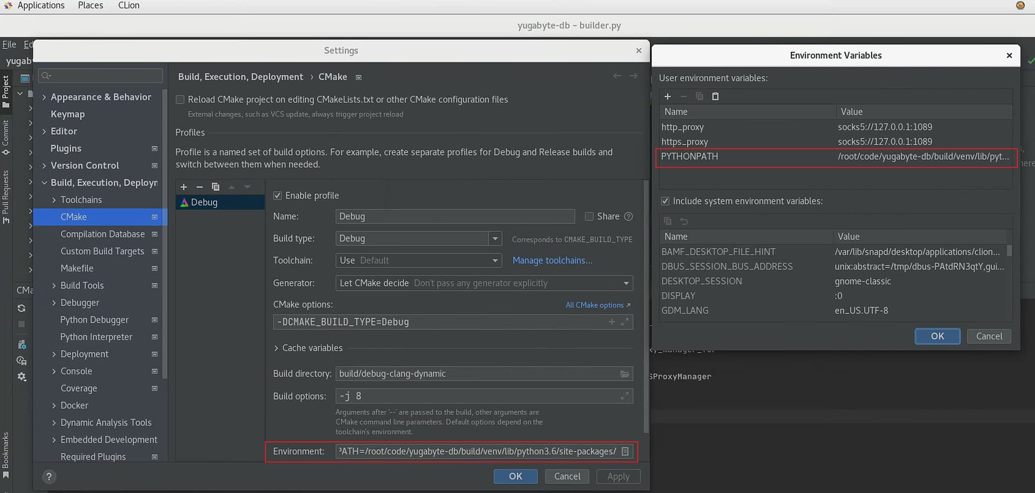The height and width of the screenshot is (493, 1035).
Task: Check the Share profile checkbox
Action: [589, 216]
